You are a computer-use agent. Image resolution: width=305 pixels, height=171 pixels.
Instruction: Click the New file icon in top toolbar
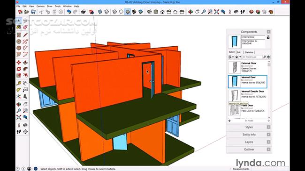tap(20, 12)
